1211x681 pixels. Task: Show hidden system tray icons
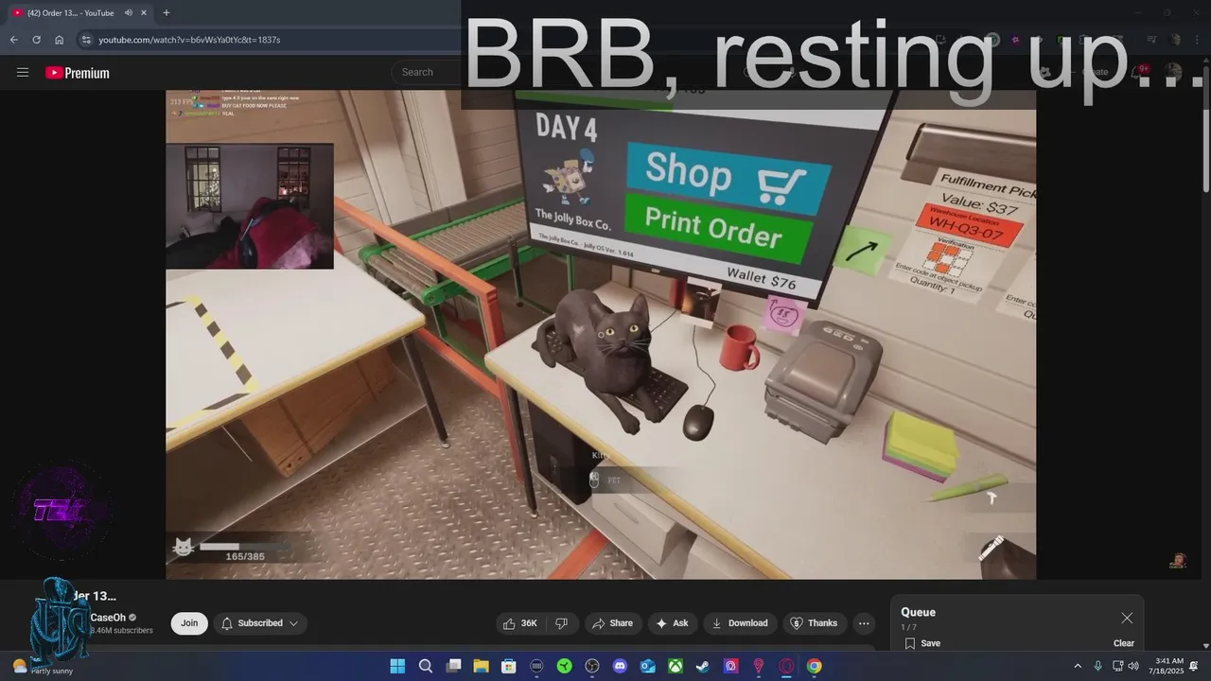point(1077,666)
